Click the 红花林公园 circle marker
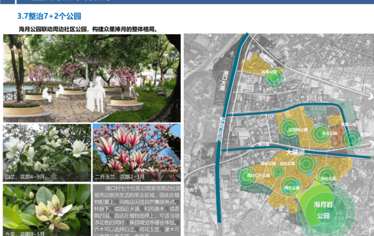The height and width of the screenshot is (236, 374). pyautogui.click(x=289, y=128)
